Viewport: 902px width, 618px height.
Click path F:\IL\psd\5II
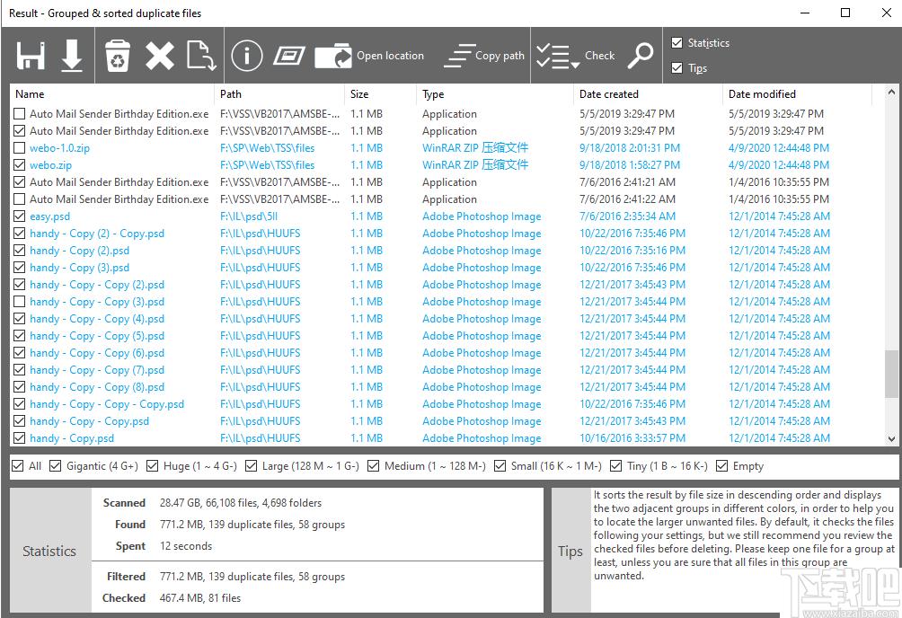249,216
